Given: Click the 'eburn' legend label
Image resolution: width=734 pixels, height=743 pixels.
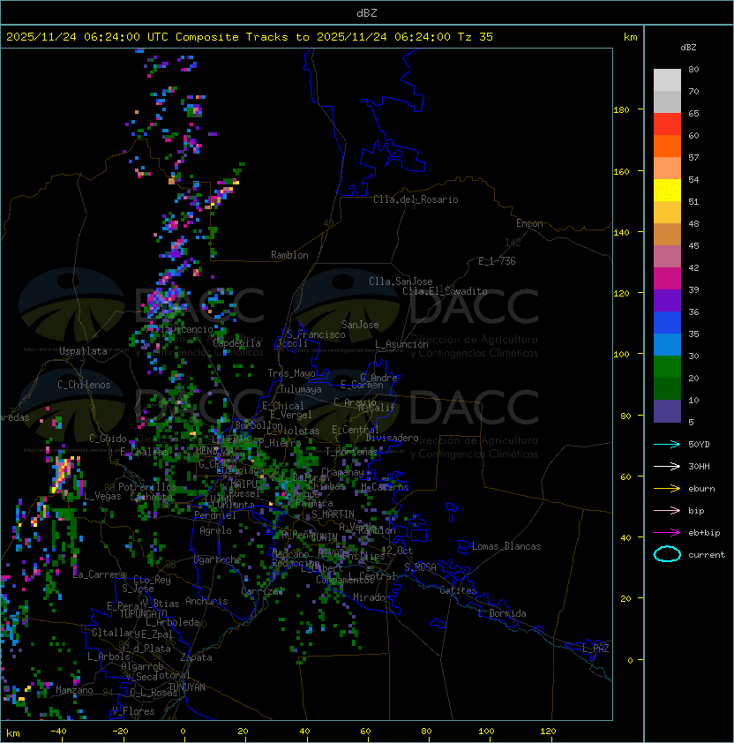Looking at the screenshot, I should [x=701, y=488].
